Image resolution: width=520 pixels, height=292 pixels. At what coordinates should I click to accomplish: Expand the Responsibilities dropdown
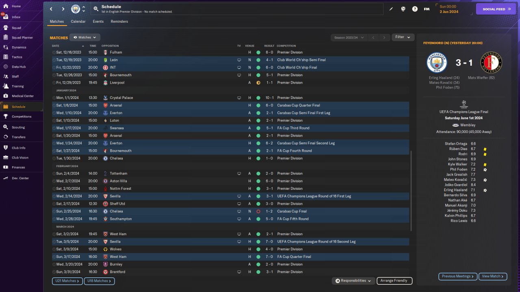[x=353, y=281]
